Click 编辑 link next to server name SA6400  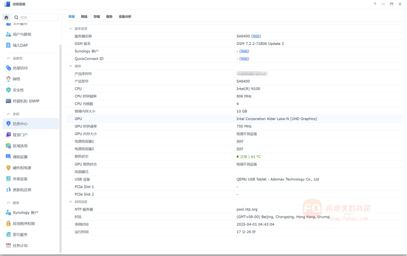coord(256,36)
